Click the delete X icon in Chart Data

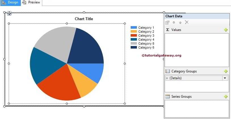coord(187,22)
